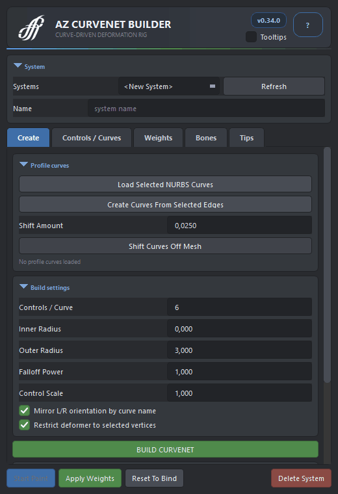Click the red Delete System button
This screenshot has width=338, height=494.
[x=301, y=478]
